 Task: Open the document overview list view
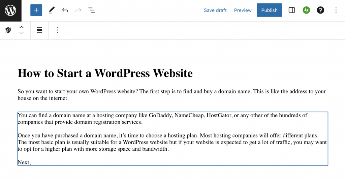pyautogui.click(x=92, y=10)
